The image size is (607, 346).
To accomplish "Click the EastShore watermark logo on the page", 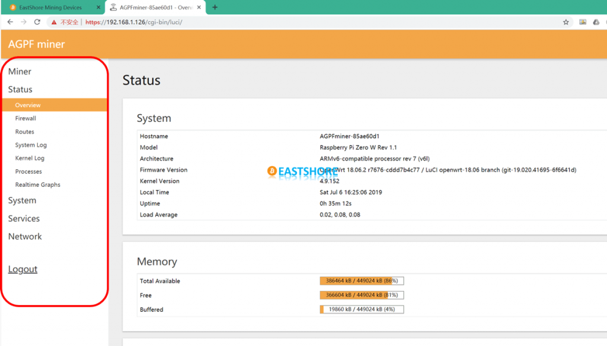I will coord(302,171).
